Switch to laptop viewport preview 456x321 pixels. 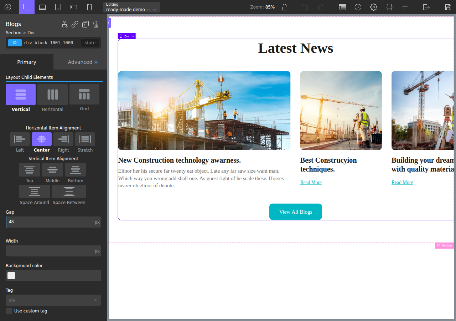[42, 7]
